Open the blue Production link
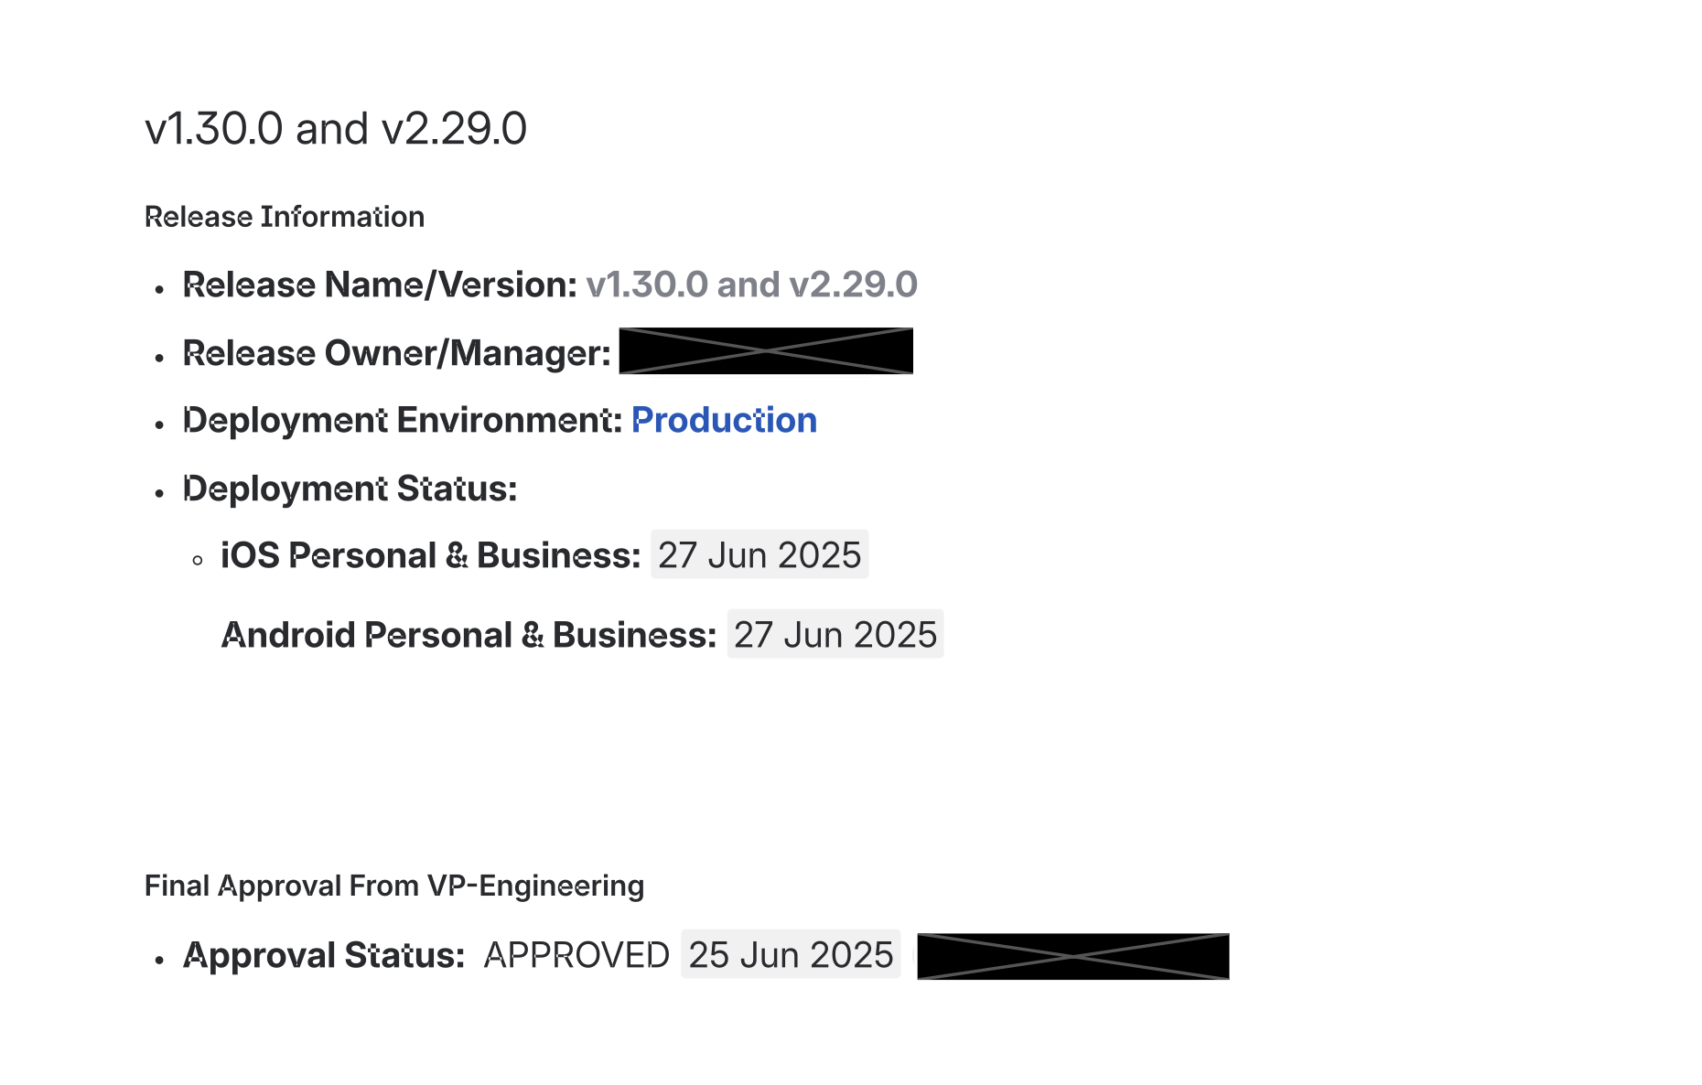Image resolution: width=1702 pixels, height=1085 pixels. (724, 420)
